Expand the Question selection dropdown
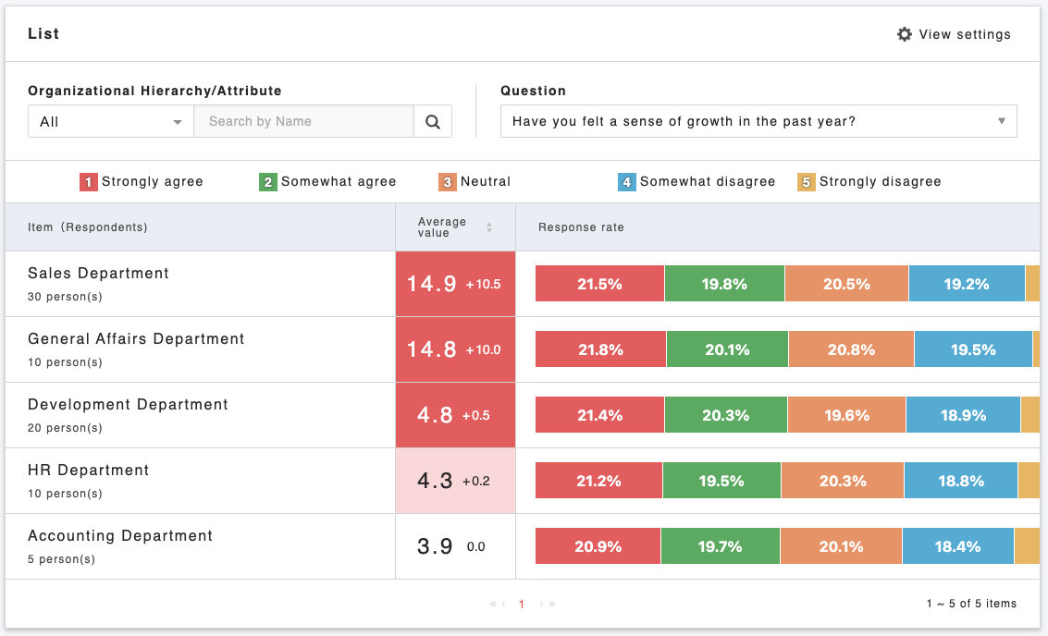 pyautogui.click(x=758, y=121)
